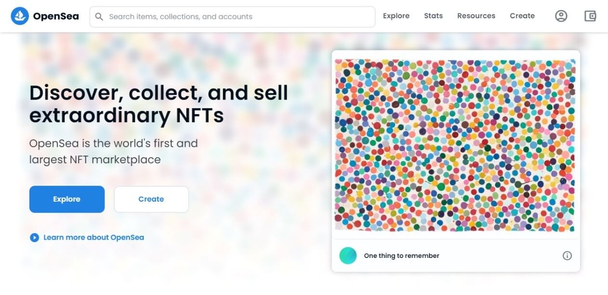
Task: Open the Resources navigation menu
Action: click(476, 16)
